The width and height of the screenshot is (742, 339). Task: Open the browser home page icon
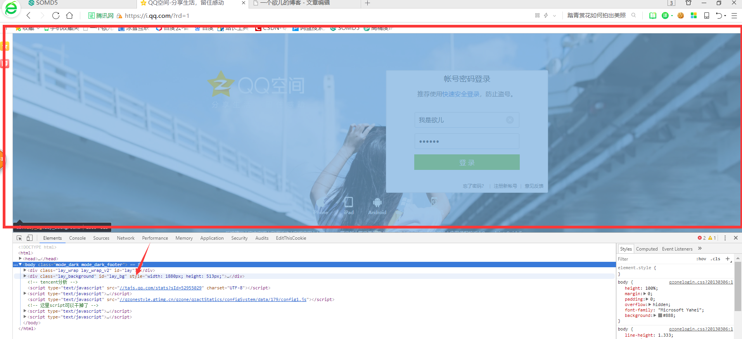tap(69, 16)
